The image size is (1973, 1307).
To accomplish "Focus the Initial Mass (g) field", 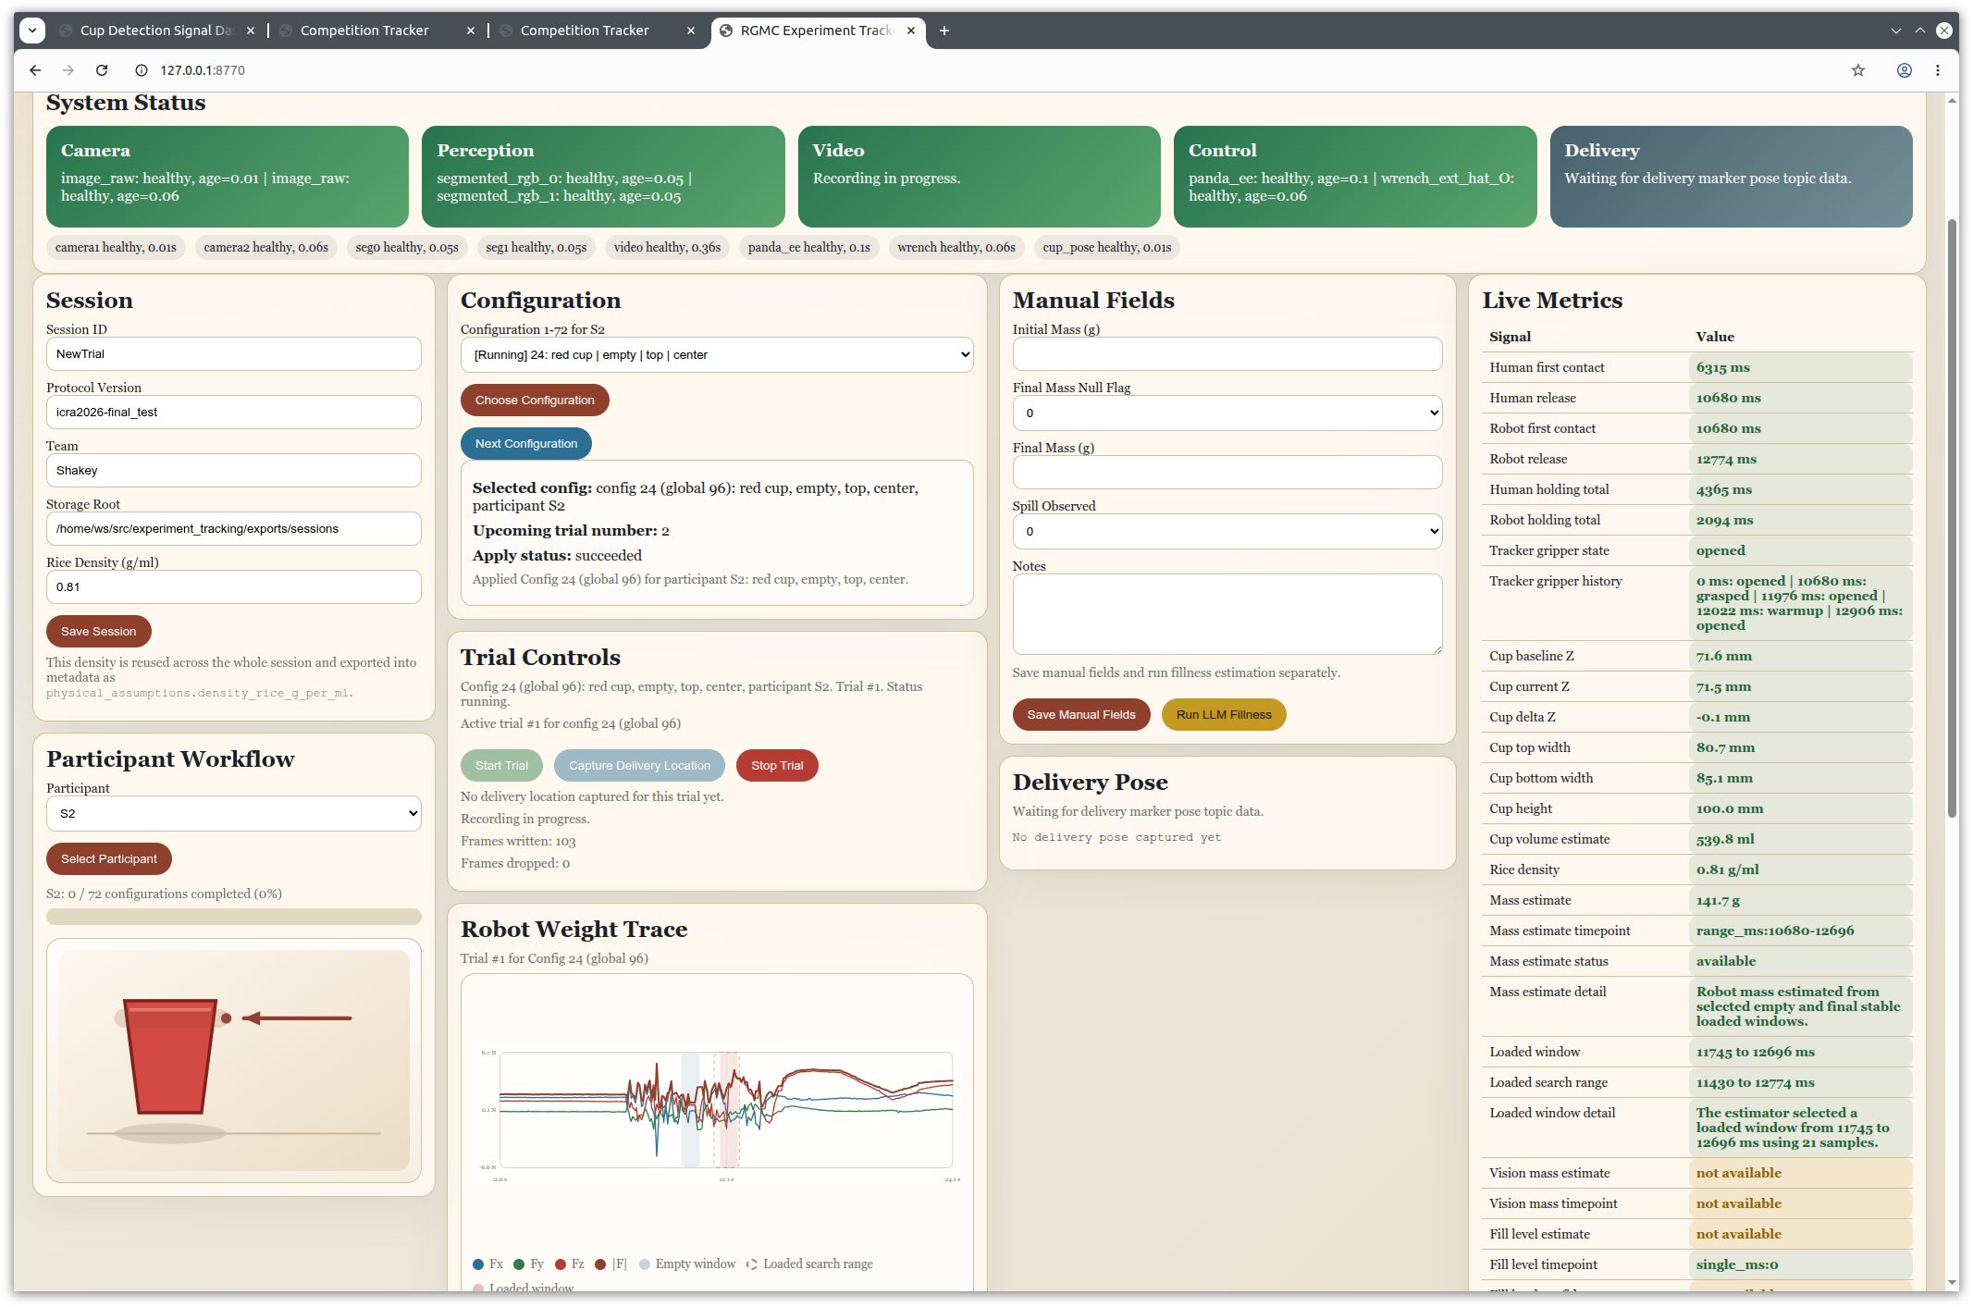I will (x=1227, y=354).
